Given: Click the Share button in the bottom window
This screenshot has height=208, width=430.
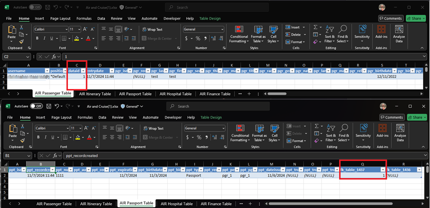Looking at the screenshot, I should coord(416,117).
